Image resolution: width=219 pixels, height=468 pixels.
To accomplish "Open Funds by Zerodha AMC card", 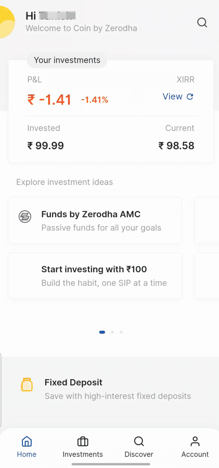I will click(x=95, y=220).
